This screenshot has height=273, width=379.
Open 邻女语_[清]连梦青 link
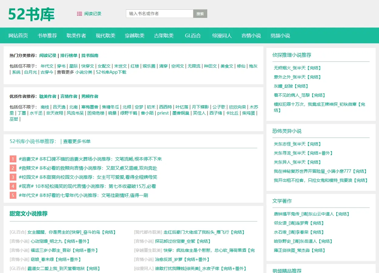(299, 223)
